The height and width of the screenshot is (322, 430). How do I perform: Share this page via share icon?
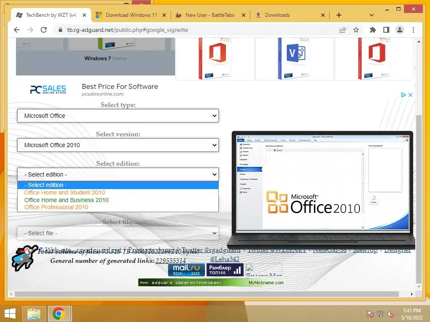coord(343,30)
